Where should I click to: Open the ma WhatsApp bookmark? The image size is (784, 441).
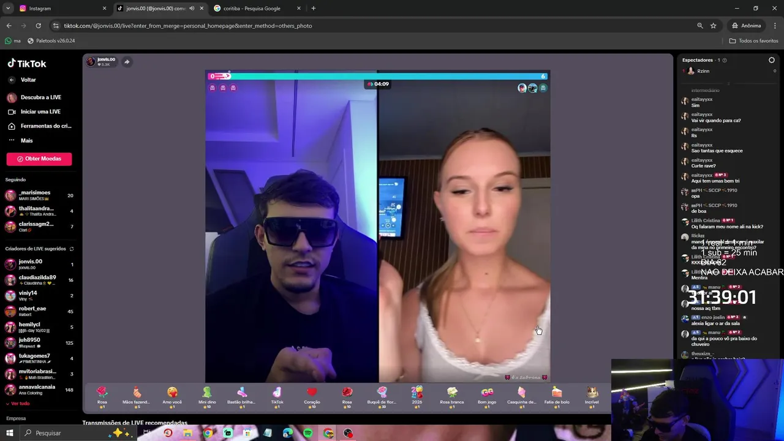(13, 41)
